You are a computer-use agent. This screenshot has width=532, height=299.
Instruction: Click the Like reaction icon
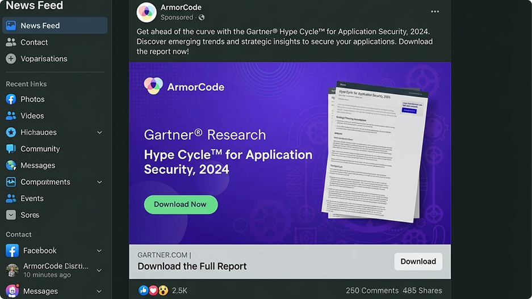pos(143,290)
